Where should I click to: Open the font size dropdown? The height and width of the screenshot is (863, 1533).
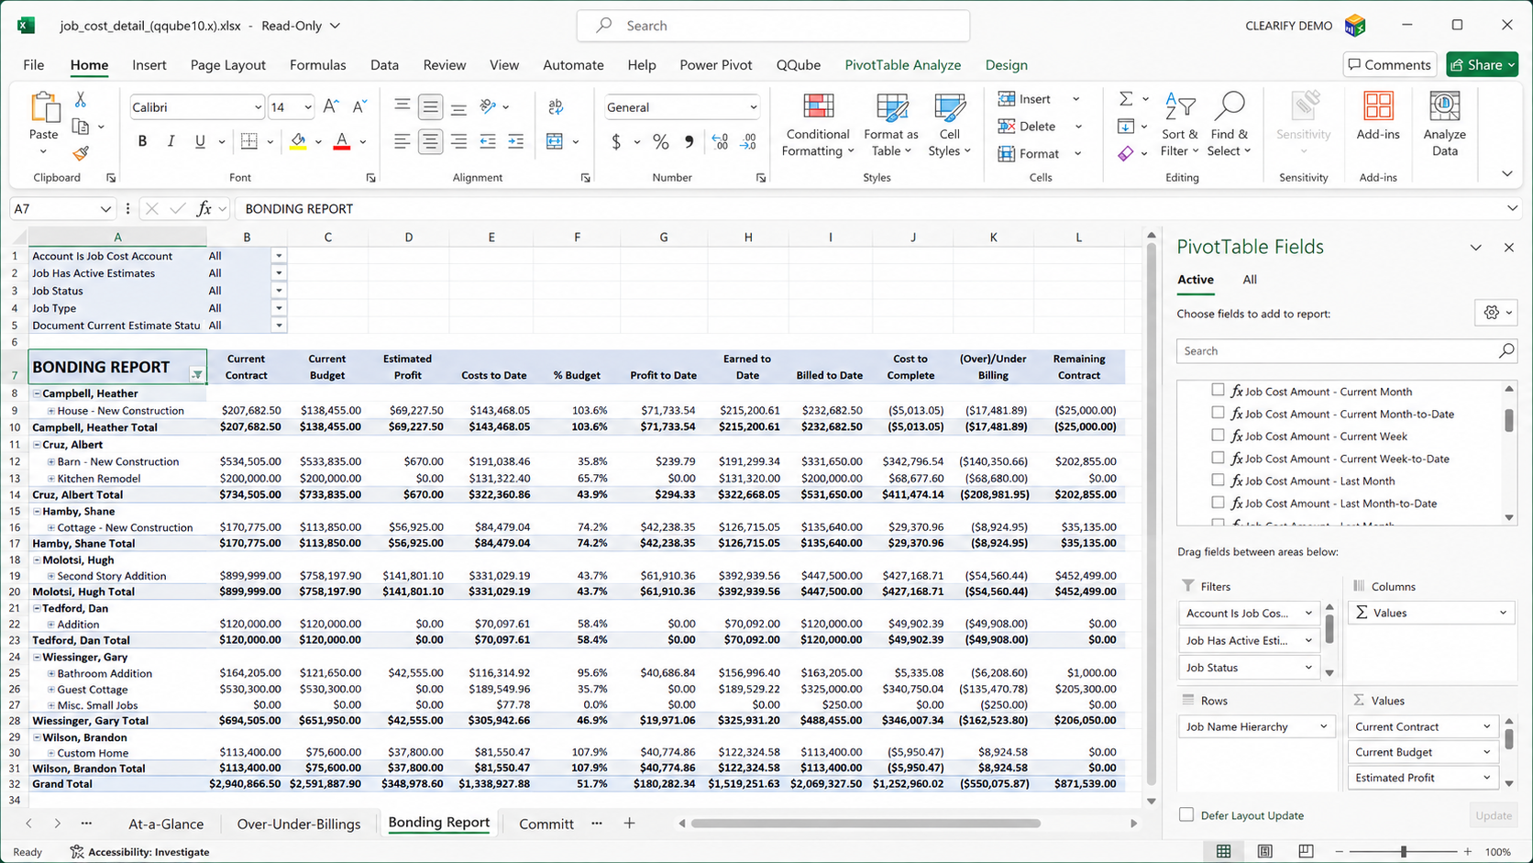(307, 107)
